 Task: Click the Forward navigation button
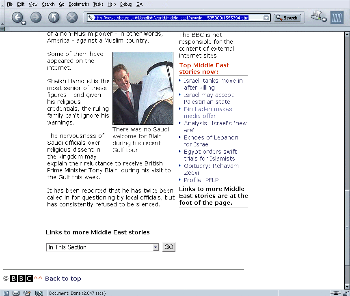pos(36,17)
